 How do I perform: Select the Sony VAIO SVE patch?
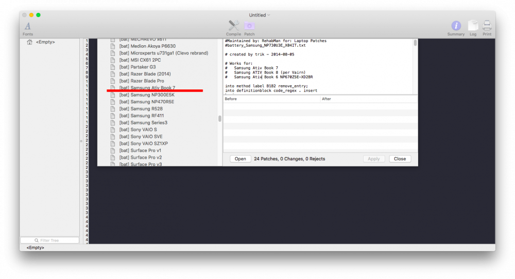141,136
